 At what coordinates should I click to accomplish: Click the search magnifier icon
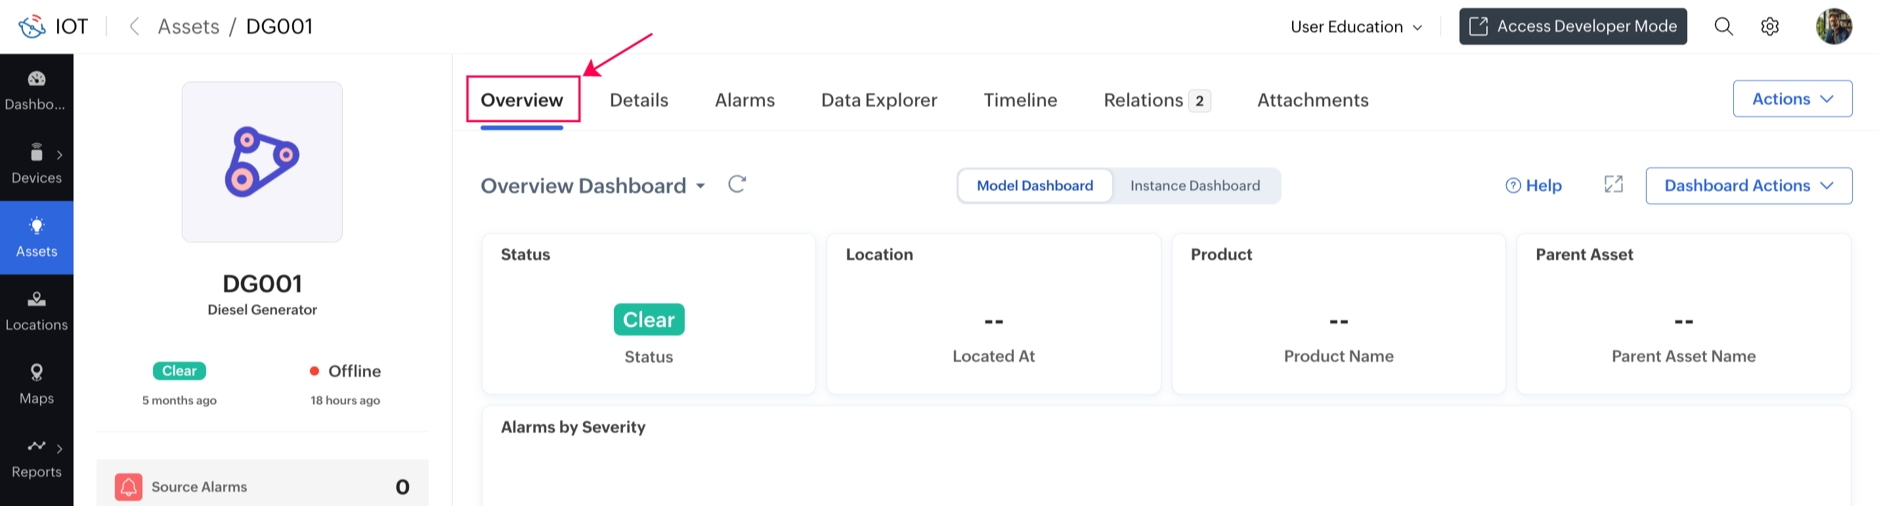click(1723, 27)
